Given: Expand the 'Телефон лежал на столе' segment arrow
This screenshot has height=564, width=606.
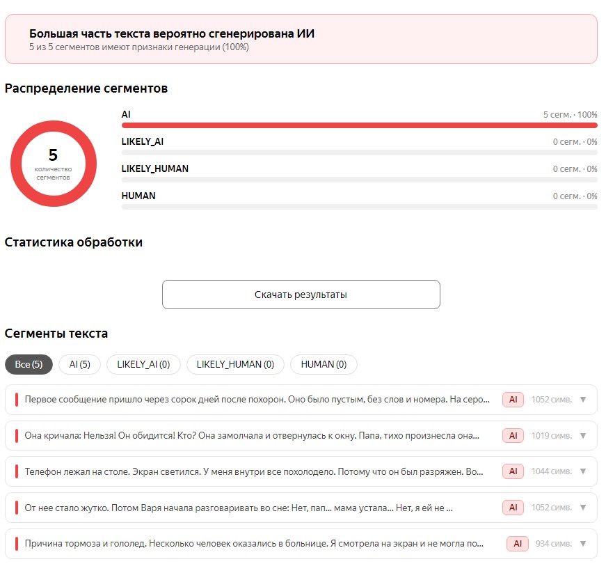Looking at the screenshot, I should (583, 471).
